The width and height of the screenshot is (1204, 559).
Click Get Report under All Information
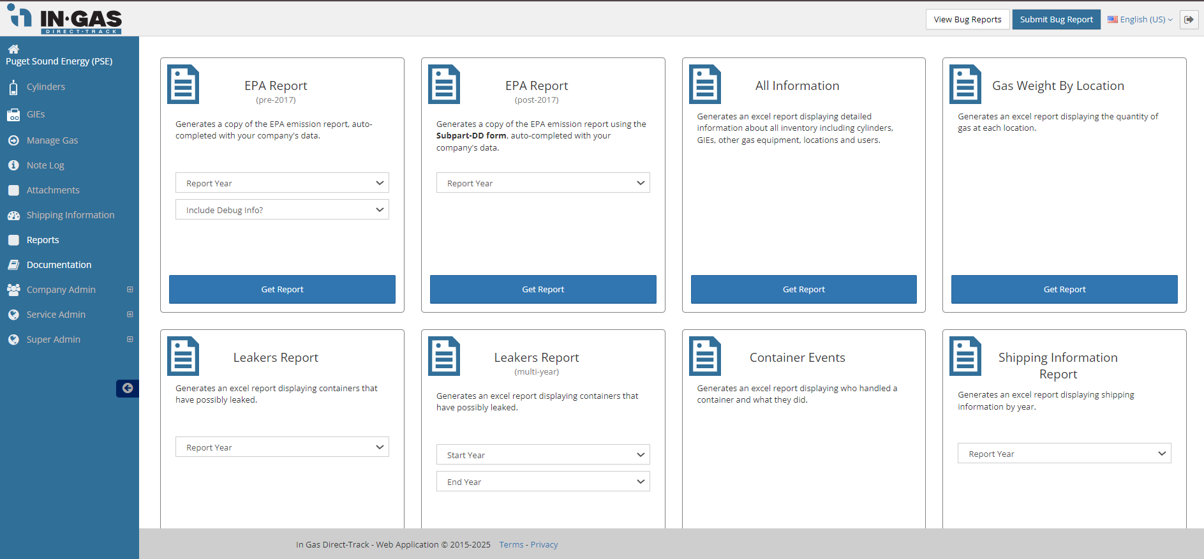(x=803, y=290)
